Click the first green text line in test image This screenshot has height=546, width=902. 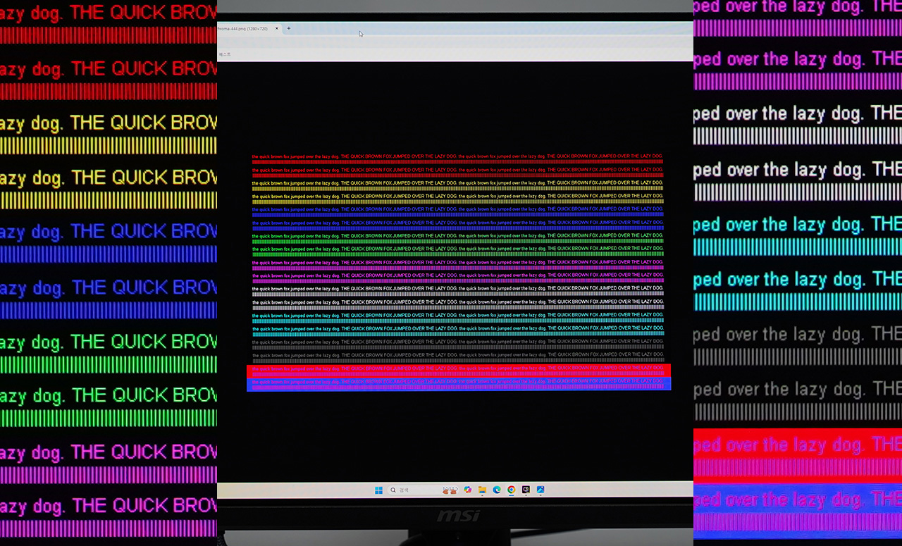click(458, 236)
